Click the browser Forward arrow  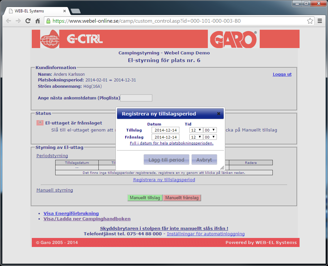(18, 21)
